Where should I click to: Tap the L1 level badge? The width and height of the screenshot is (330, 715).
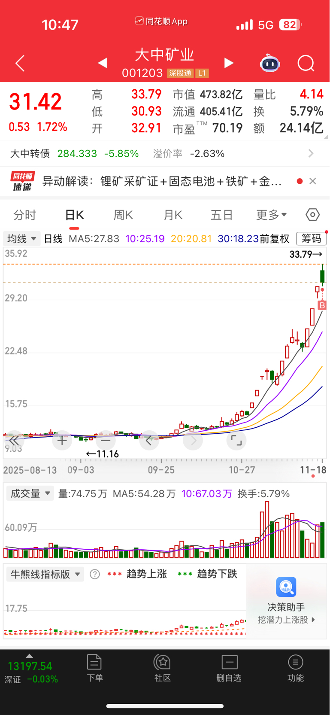tap(202, 73)
